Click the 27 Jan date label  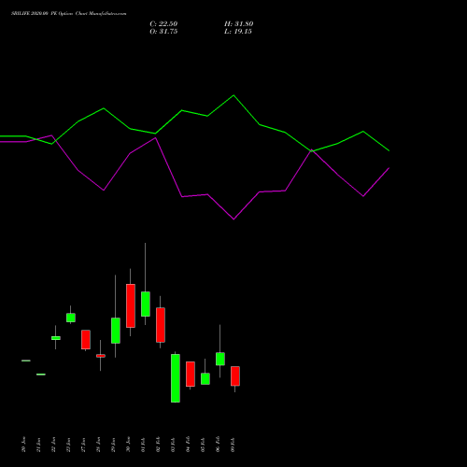(84, 445)
